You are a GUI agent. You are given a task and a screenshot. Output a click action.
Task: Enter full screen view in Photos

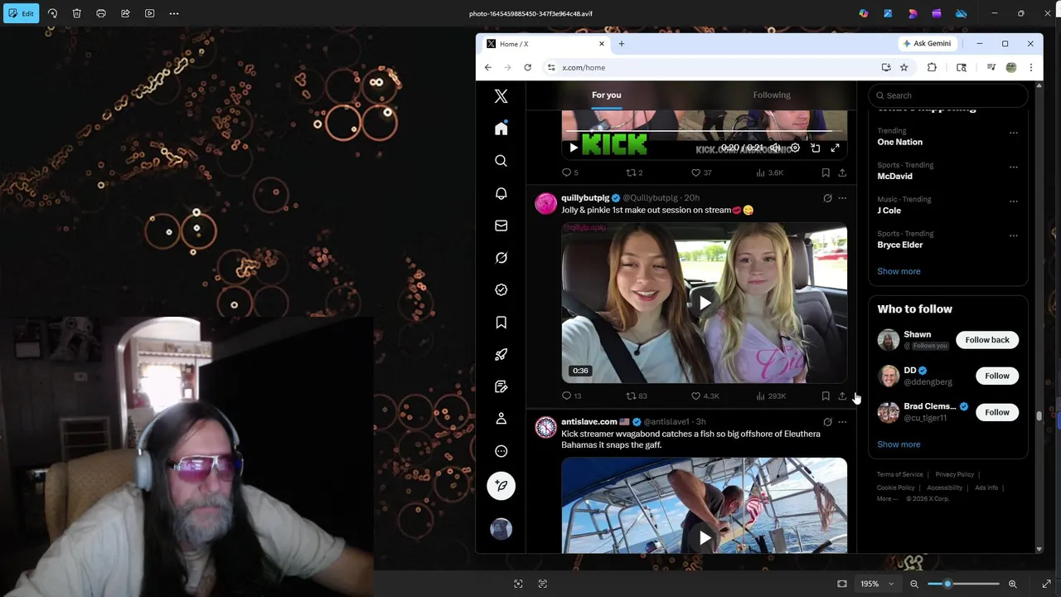pyautogui.click(x=1046, y=584)
